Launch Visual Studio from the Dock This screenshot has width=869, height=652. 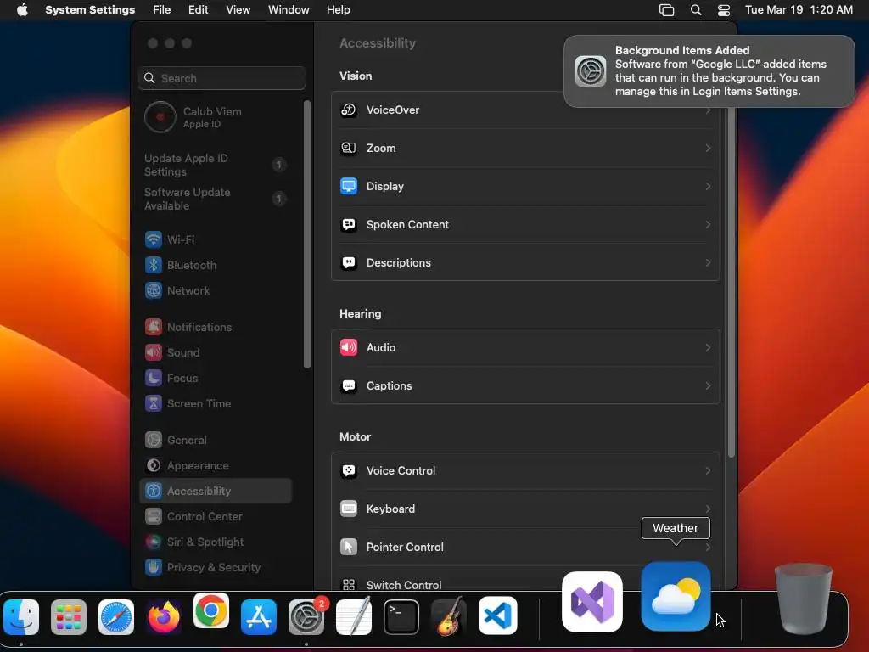point(591,602)
